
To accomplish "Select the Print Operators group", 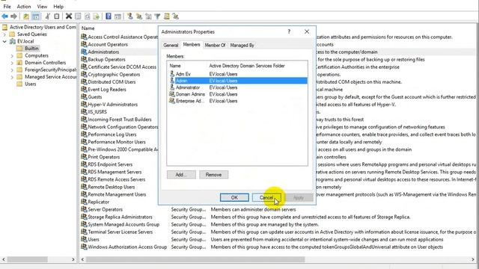I will (x=103, y=157).
